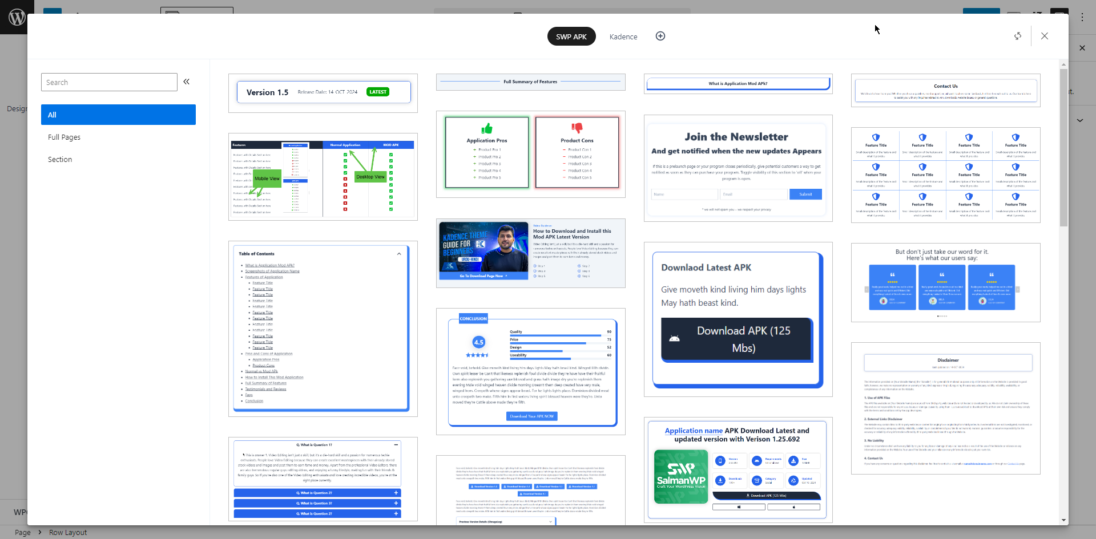1096x539 pixels.
Task: Insert the testimonials users say pattern
Action: (x=946, y=283)
